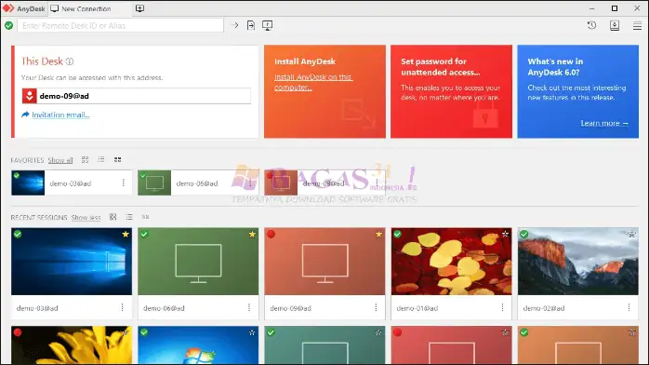Open session history clock icon
The height and width of the screenshot is (365, 649).
coord(592,25)
